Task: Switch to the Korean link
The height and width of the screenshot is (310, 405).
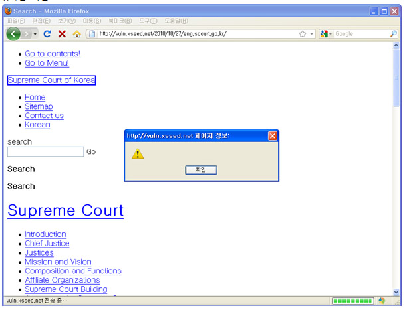Action: click(x=37, y=125)
